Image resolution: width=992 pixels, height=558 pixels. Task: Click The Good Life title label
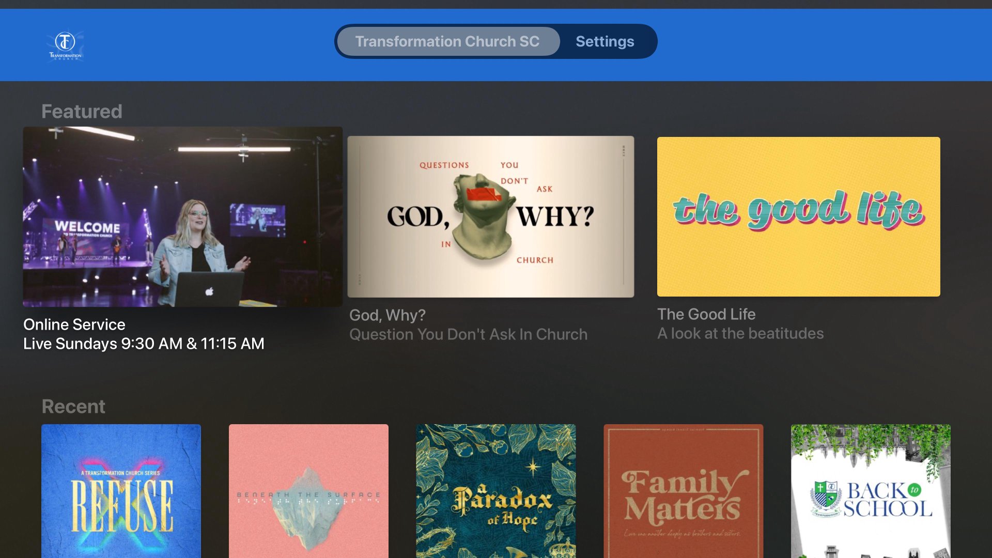click(706, 314)
